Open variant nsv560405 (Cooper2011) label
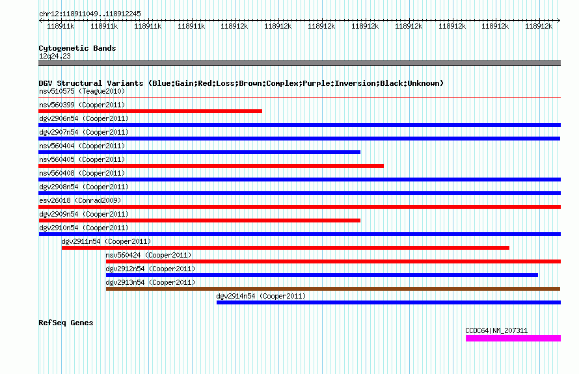579x374 pixels. pos(82,159)
